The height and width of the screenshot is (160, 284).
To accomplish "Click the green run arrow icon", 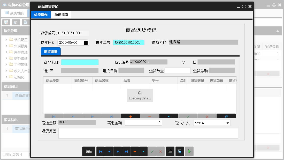I will [189, 151].
